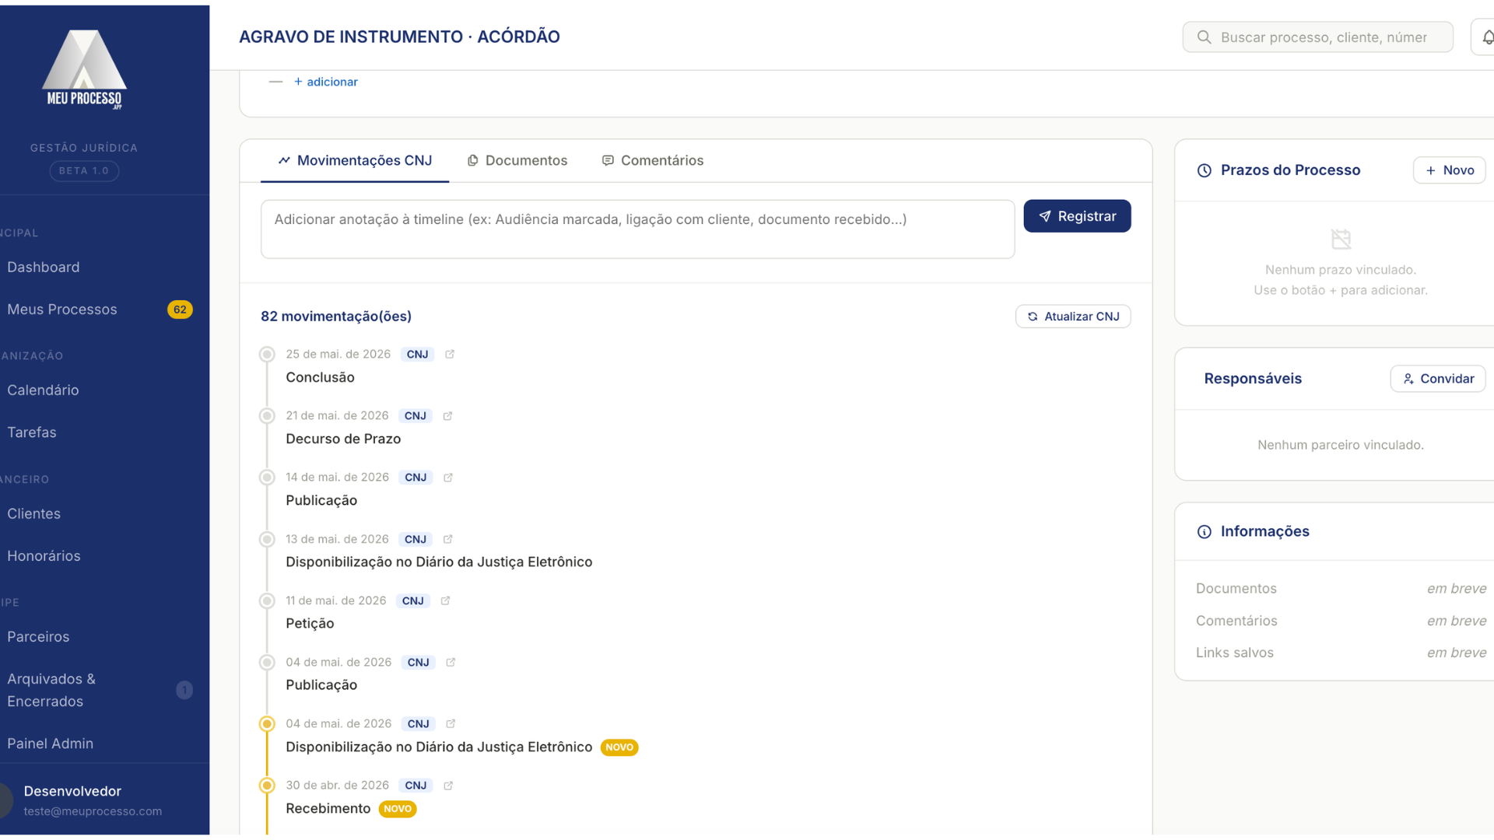This screenshot has width=1494, height=840.
Task: Click 'Disponibilização no Diário' under 13 de mai.
Action: (439, 562)
